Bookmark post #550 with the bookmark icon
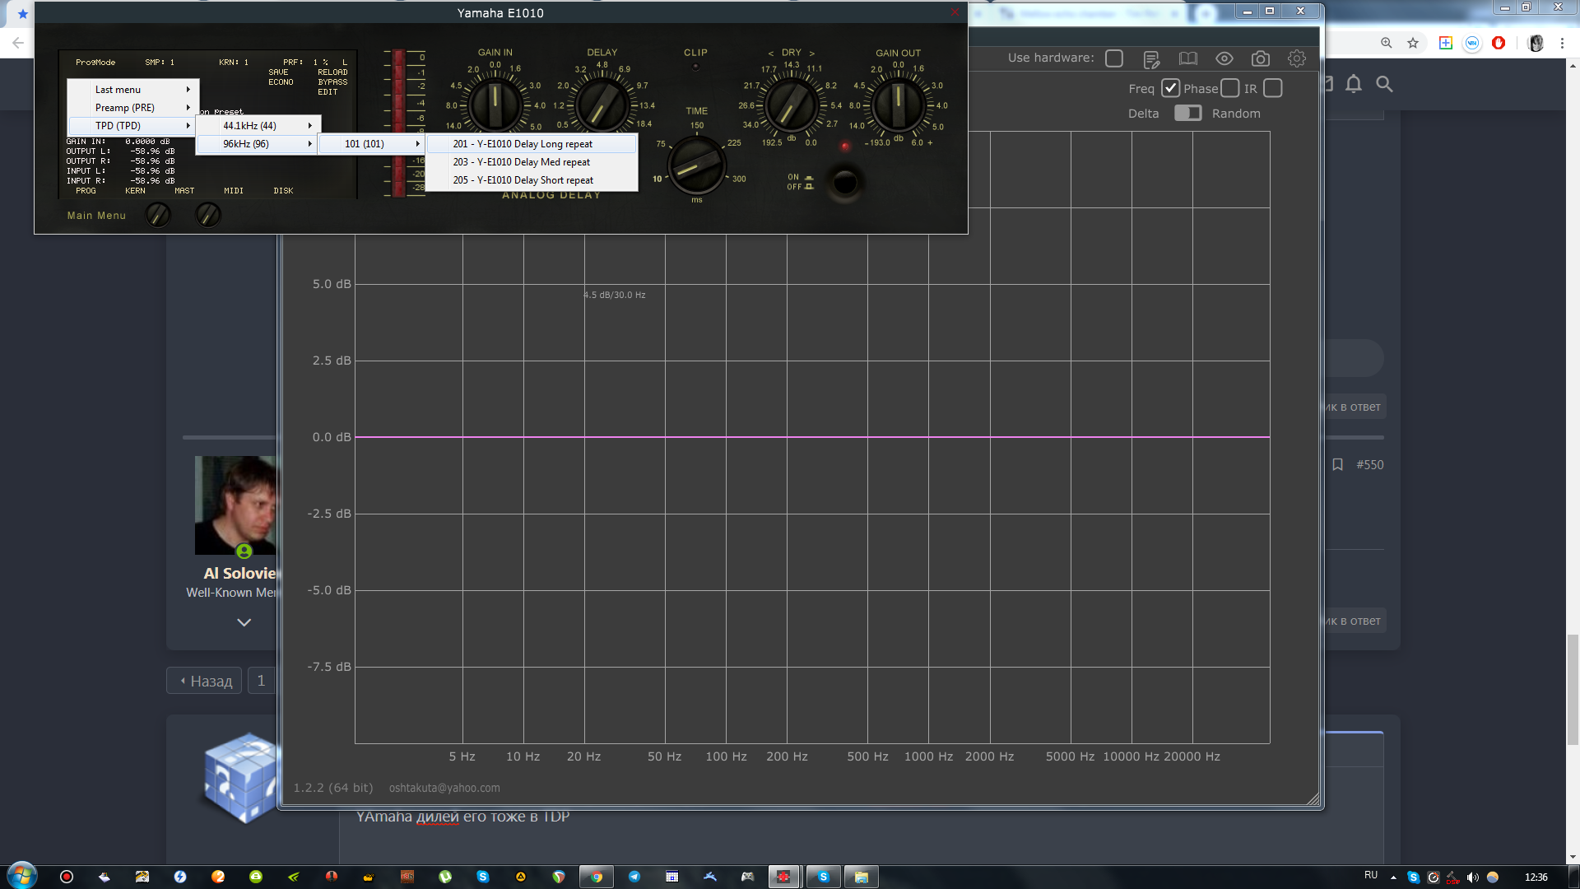This screenshot has height=889, width=1580. click(1338, 465)
